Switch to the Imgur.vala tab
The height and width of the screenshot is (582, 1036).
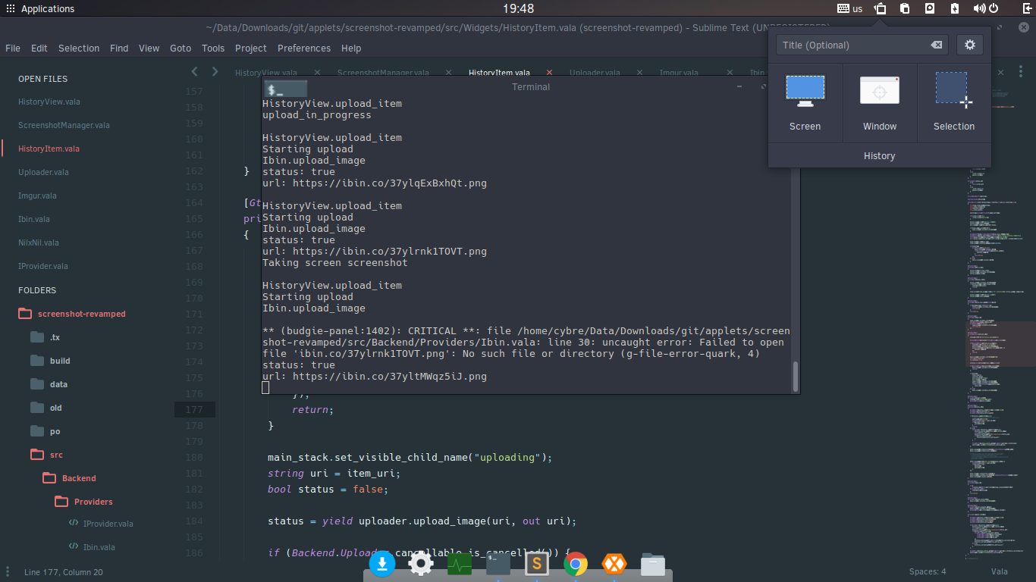coord(679,73)
